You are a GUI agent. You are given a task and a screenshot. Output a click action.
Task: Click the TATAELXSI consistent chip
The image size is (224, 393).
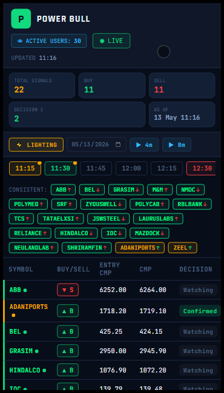pos(61,219)
